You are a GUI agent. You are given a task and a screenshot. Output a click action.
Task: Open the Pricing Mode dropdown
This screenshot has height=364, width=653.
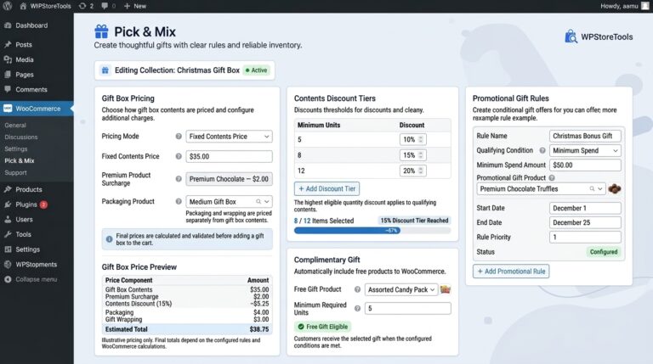[x=229, y=137]
